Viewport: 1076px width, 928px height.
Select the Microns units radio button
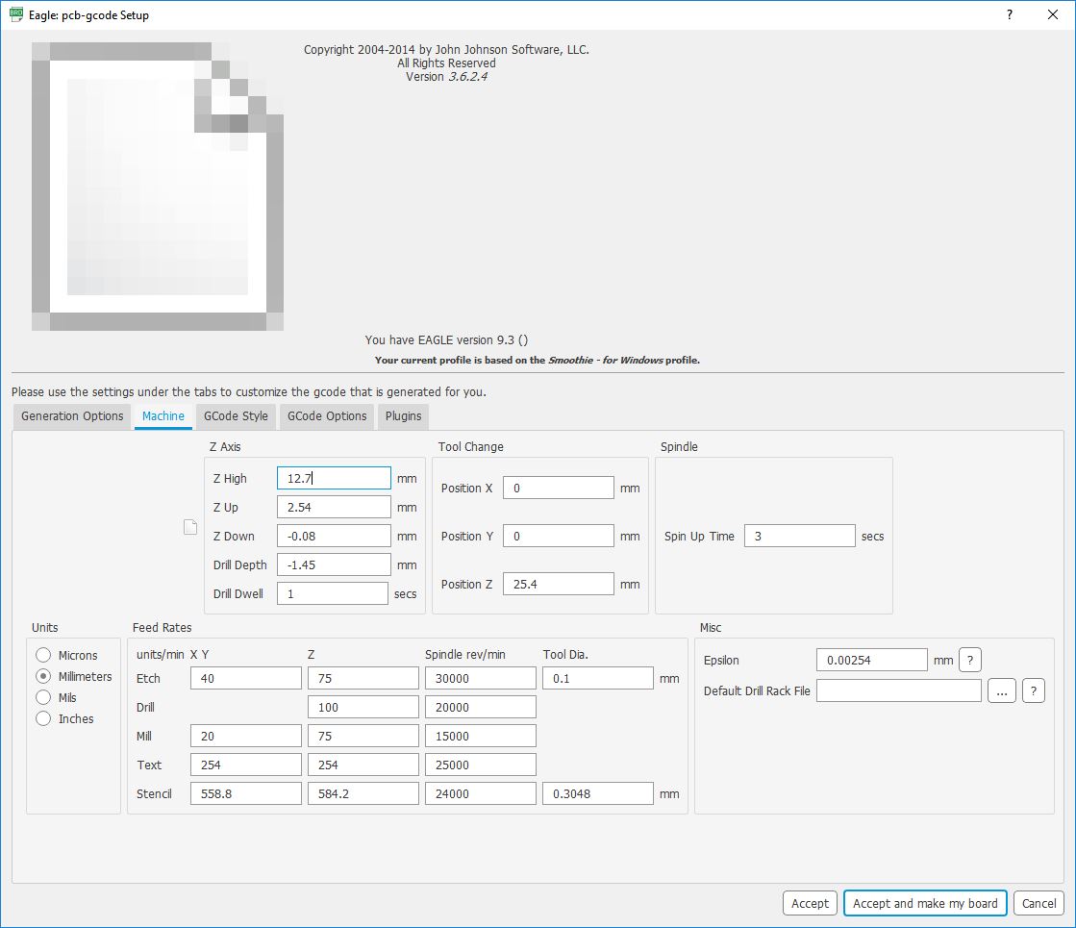[43, 655]
